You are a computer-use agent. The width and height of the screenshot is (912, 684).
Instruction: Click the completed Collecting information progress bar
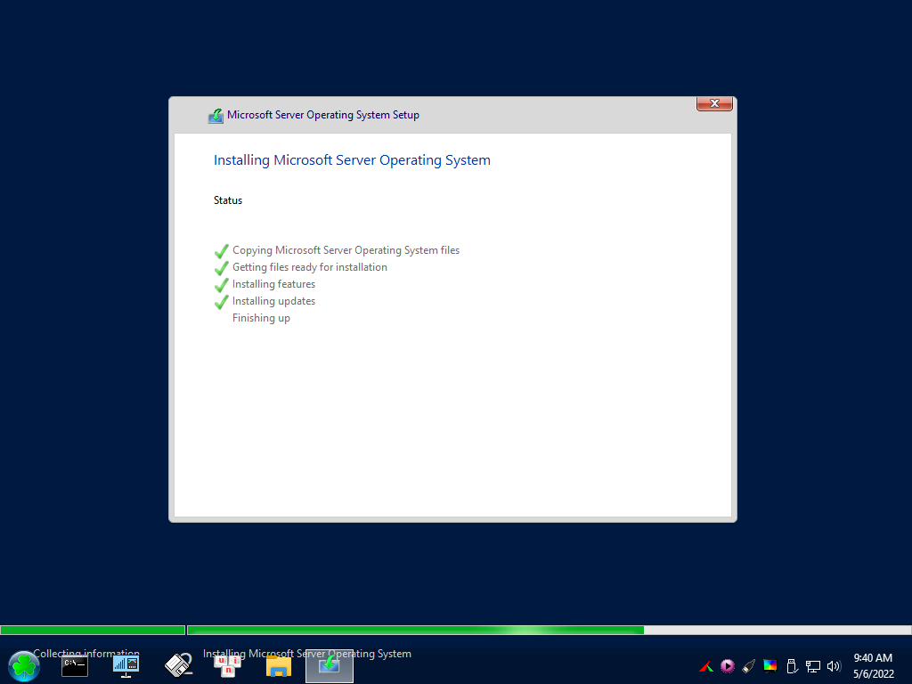[x=93, y=630]
